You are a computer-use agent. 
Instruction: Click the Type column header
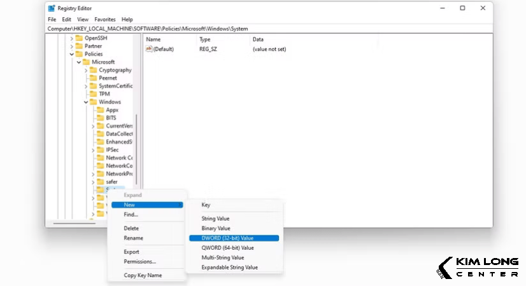204,39
